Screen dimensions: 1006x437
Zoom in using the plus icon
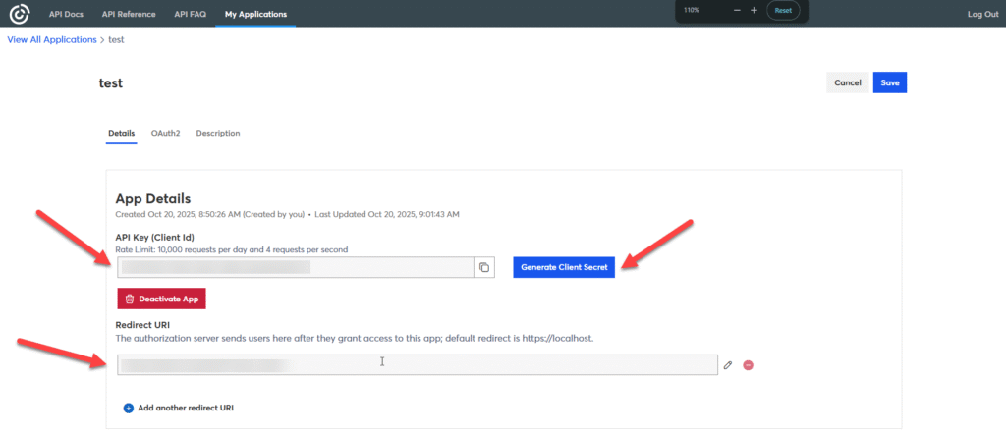(x=754, y=10)
